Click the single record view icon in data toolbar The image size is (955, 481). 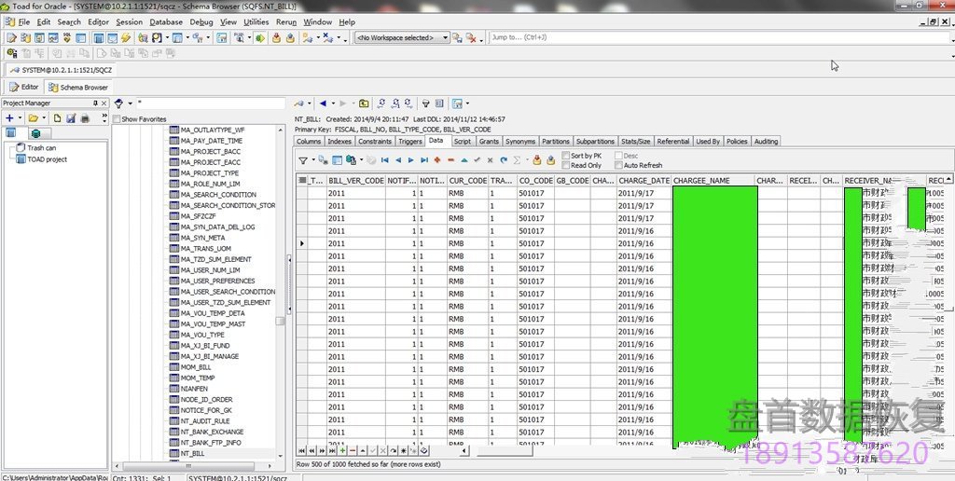(x=337, y=160)
